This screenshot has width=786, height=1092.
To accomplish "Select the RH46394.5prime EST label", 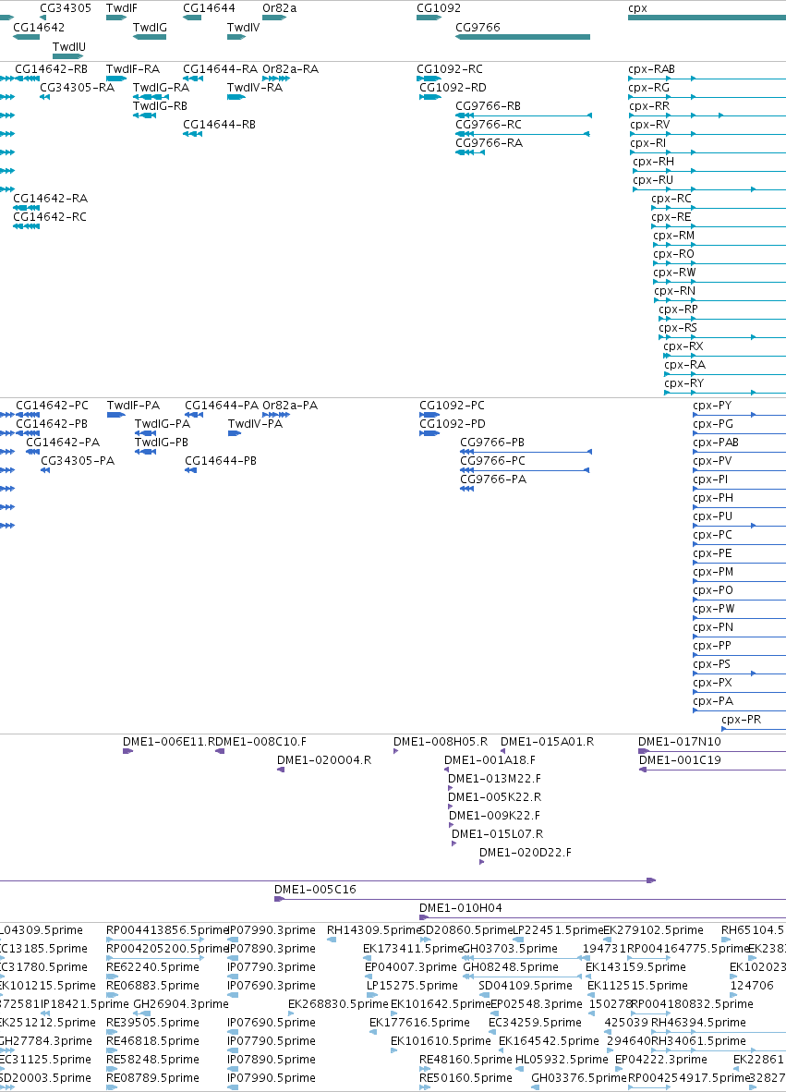I will 698,1023.
